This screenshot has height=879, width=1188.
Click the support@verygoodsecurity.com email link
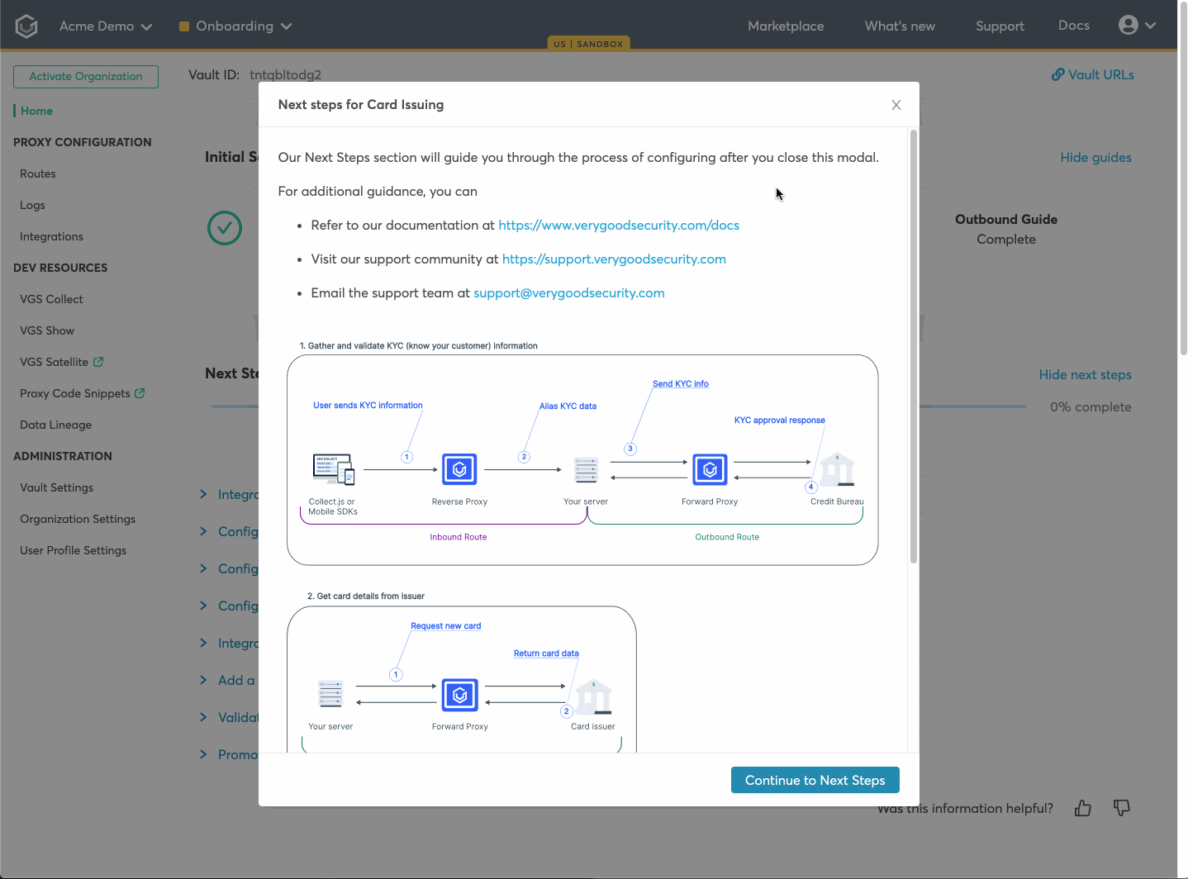[568, 292]
